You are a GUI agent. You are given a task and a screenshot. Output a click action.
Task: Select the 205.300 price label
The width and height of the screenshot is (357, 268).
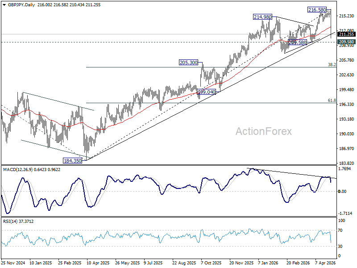188,63
